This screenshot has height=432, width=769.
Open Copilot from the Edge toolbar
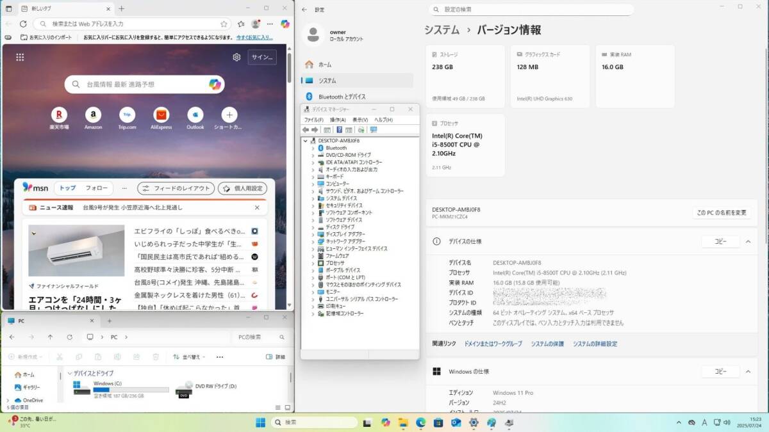click(x=285, y=24)
